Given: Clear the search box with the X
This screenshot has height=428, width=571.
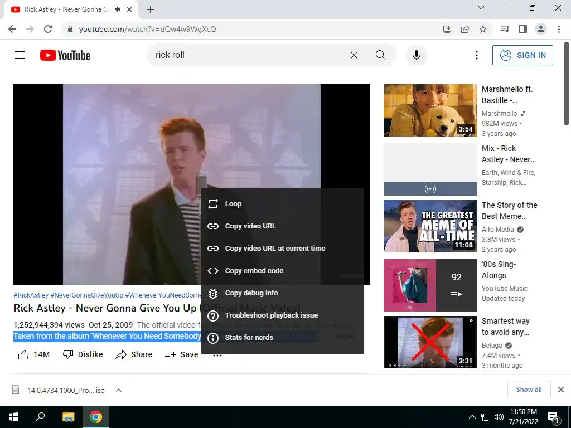Looking at the screenshot, I should click(354, 55).
